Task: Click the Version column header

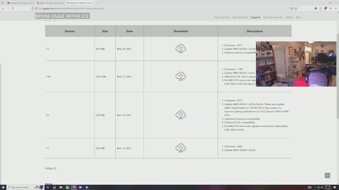Action: [x=70, y=31]
